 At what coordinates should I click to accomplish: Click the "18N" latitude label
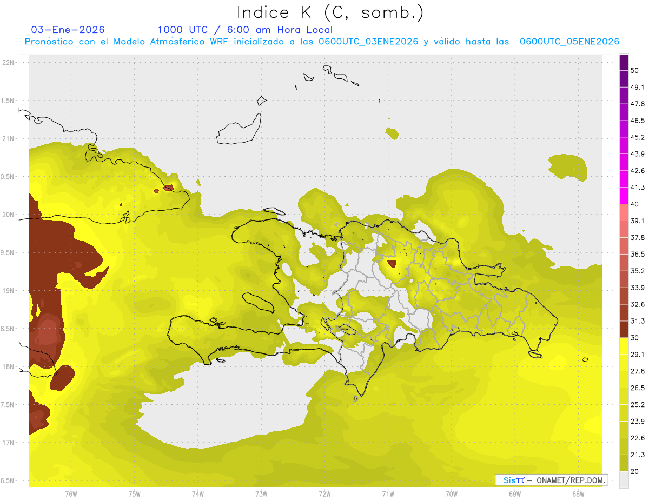coord(9,366)
